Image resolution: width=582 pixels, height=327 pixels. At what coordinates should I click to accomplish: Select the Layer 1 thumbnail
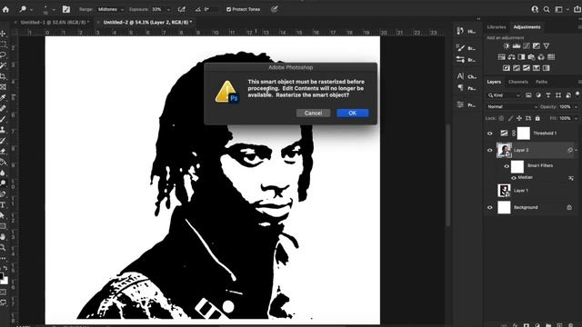[x=504, y=191]
